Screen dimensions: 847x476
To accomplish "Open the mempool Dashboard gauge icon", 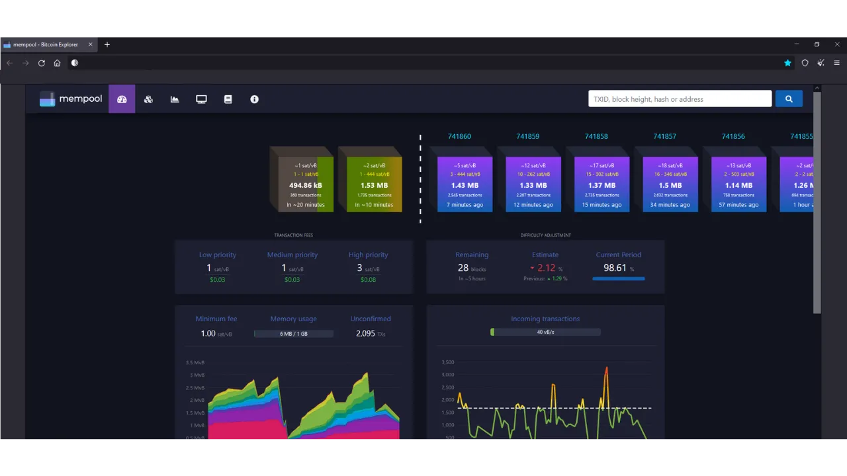I will 122,99.
